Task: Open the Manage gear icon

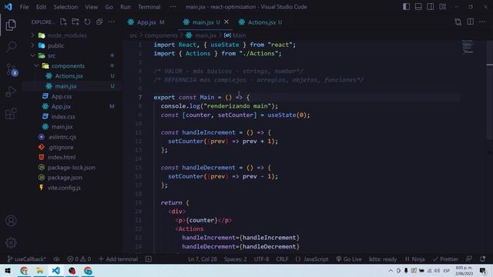Action: tap(11, 242)
